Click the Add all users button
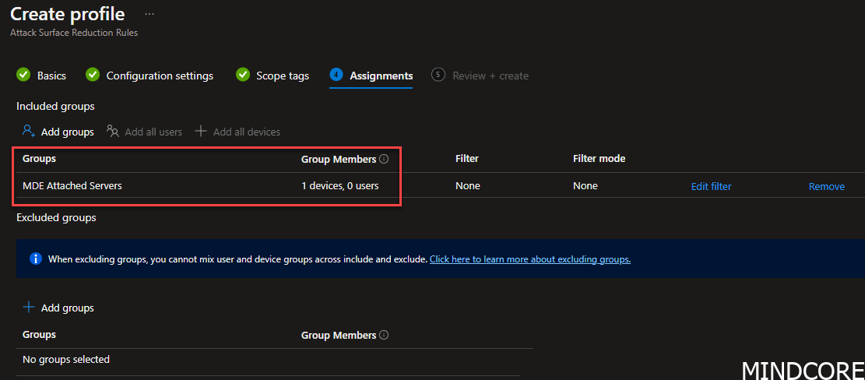865x380 pixels. tap(144, 132)
